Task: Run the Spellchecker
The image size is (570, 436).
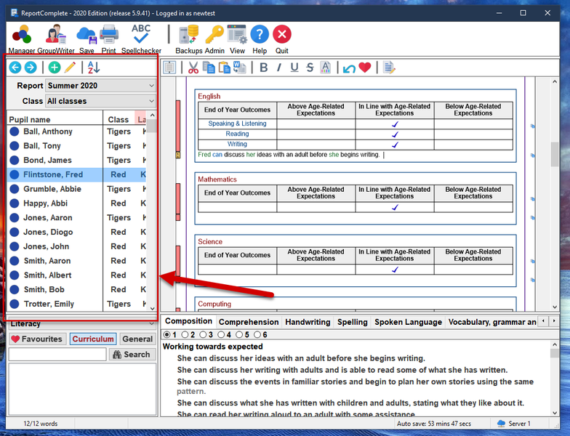Action: pos(141,39)
